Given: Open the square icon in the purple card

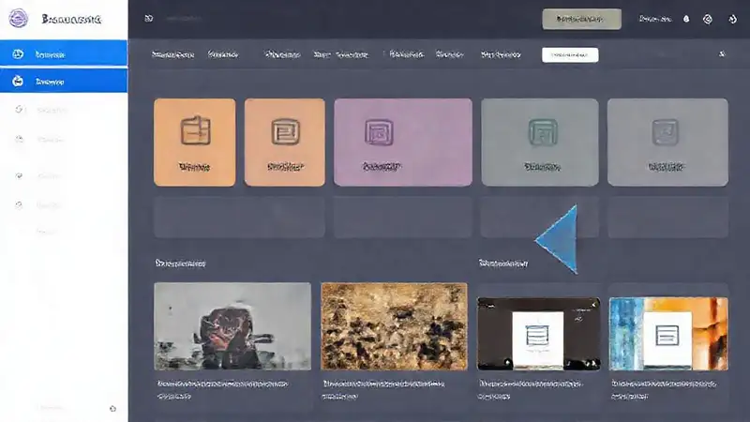Looking at the screenshot, I should (379, 132).
